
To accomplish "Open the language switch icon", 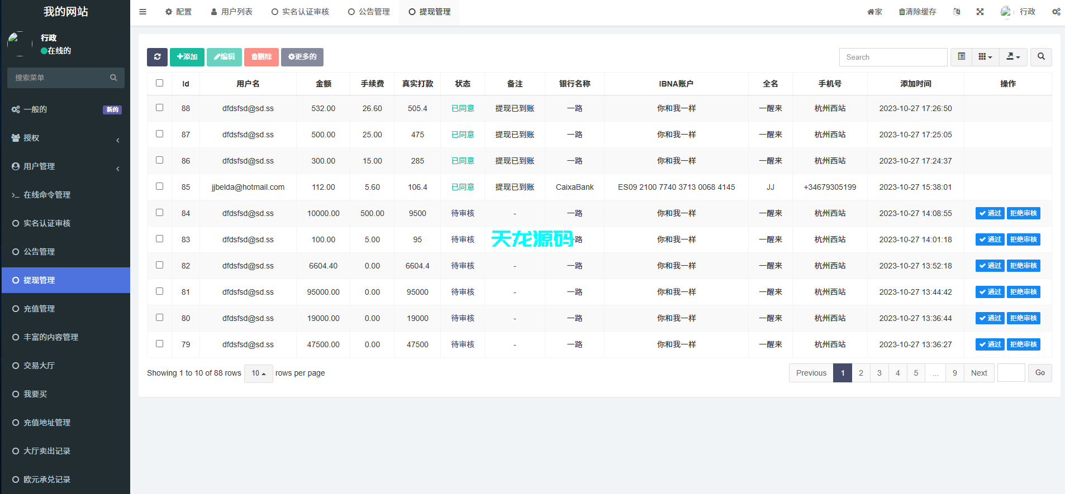I will tap(957, 12).
